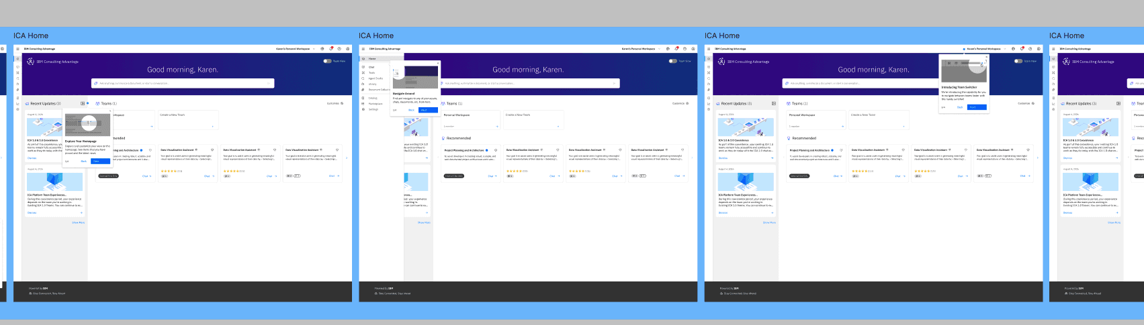The height and width of the screenshot is (325, 1144).
Task: Dismiss ICA 1.0 & 2.0 Coexistence update, Team Switcher frame
Action: (x=723, y=158)
